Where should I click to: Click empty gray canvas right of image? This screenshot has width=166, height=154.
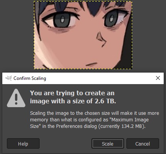click(149, 35)
